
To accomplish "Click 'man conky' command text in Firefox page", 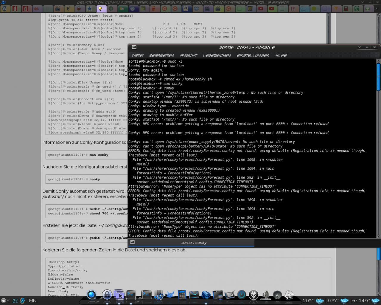I will pos(99,155).
